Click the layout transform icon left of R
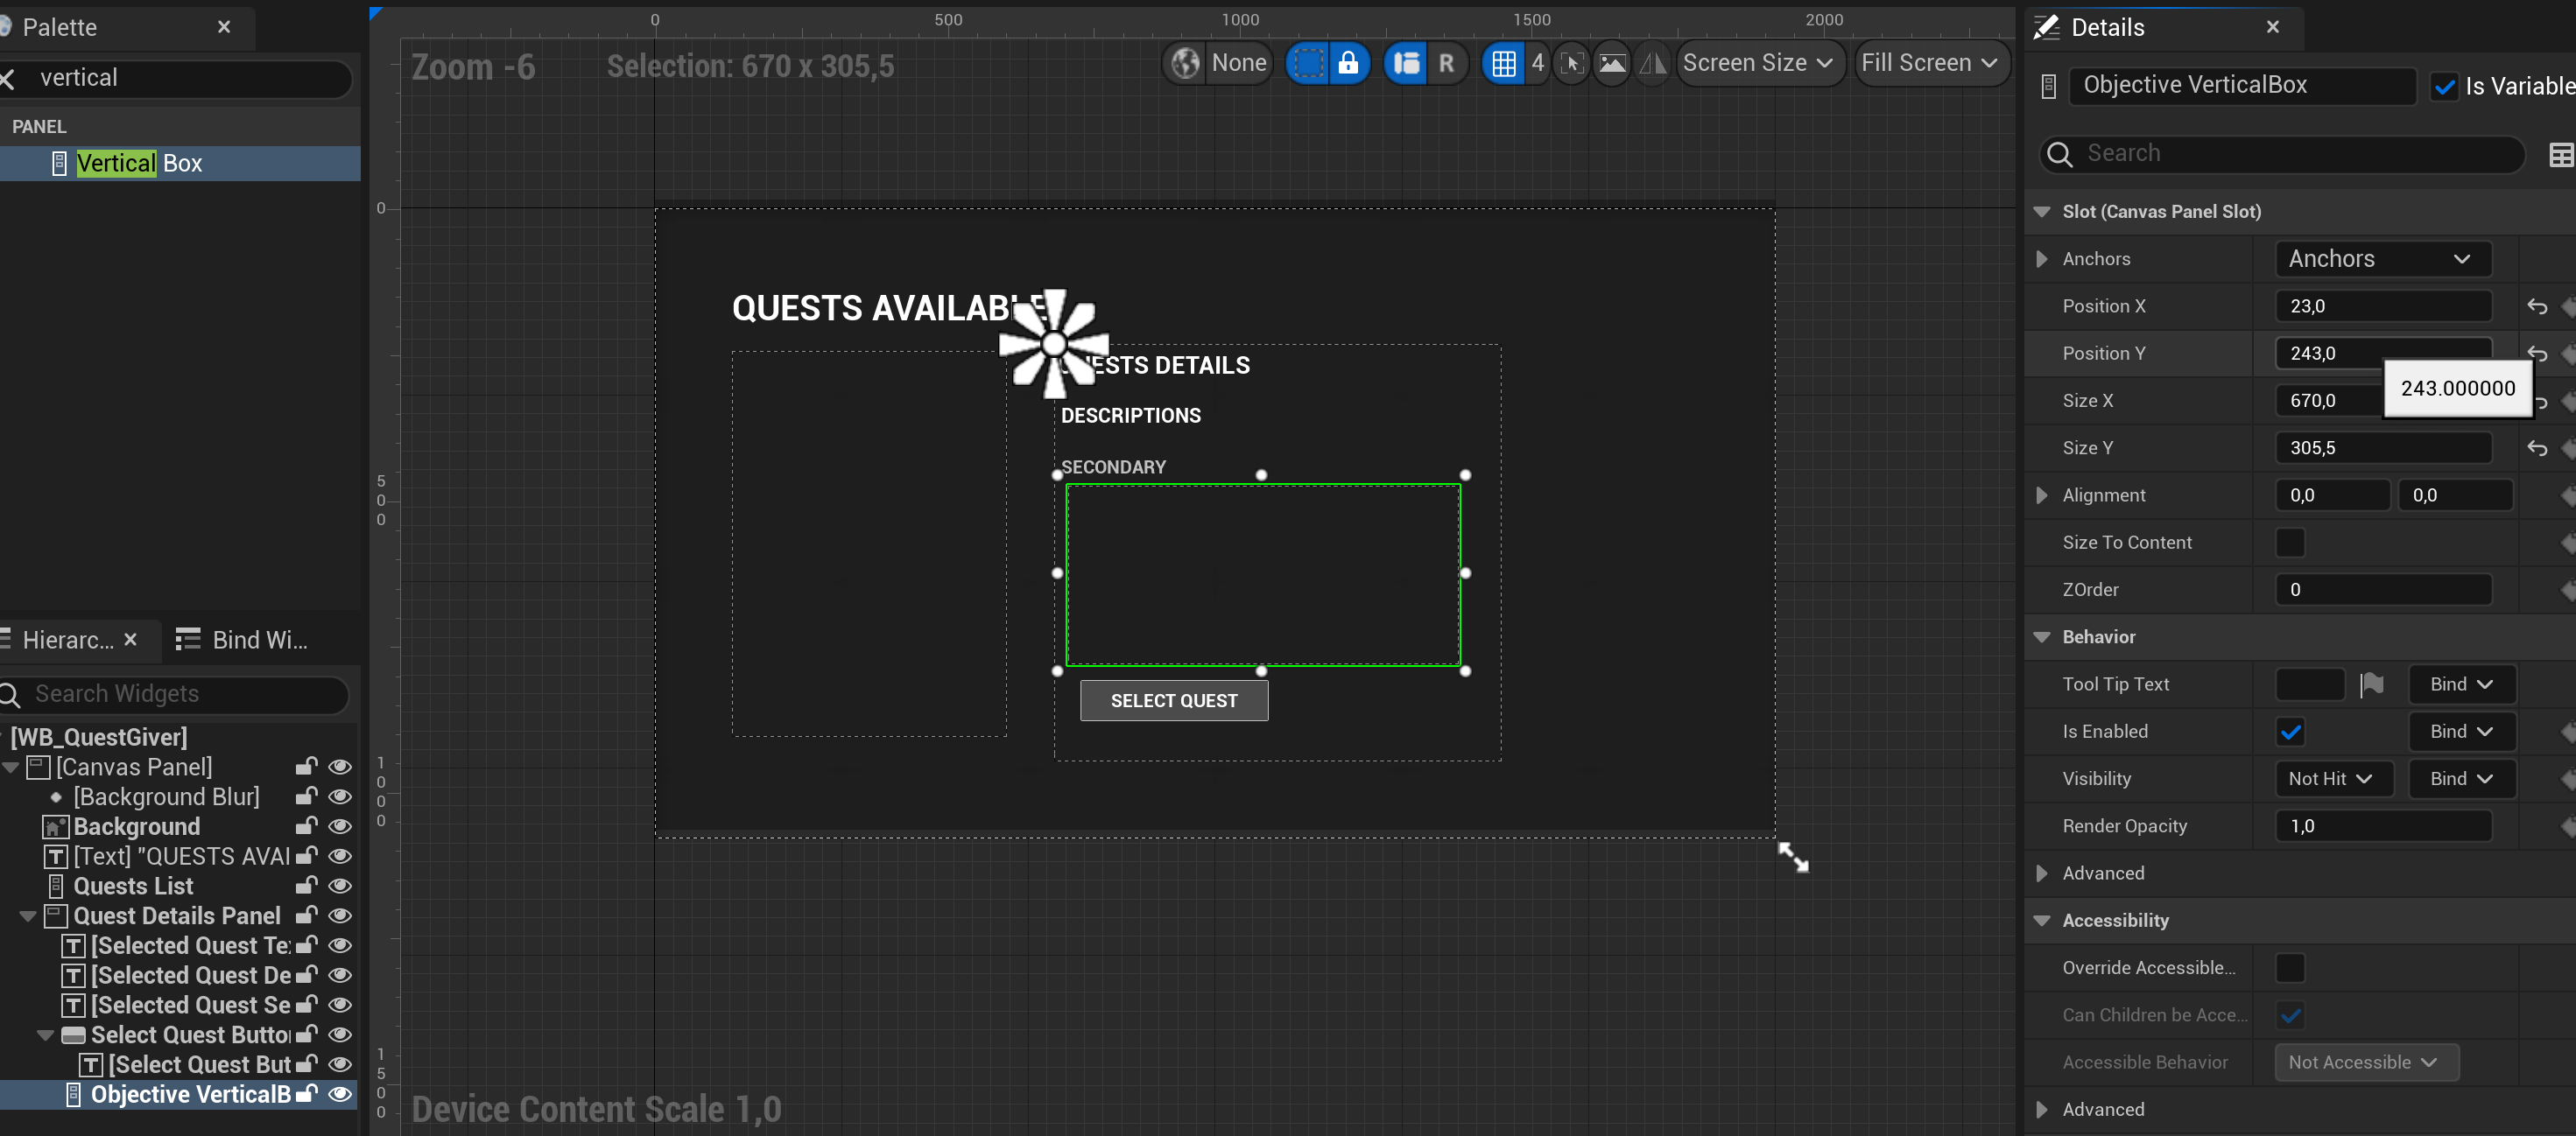The image size is (2576, 1136). [1406, 63]
